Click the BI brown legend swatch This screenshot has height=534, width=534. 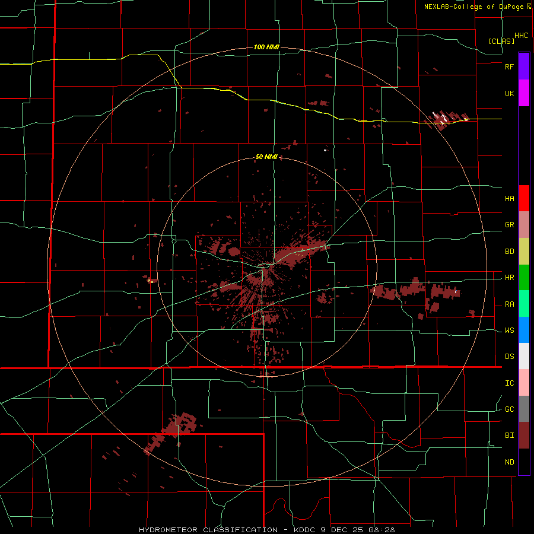(x=524, y=436)
